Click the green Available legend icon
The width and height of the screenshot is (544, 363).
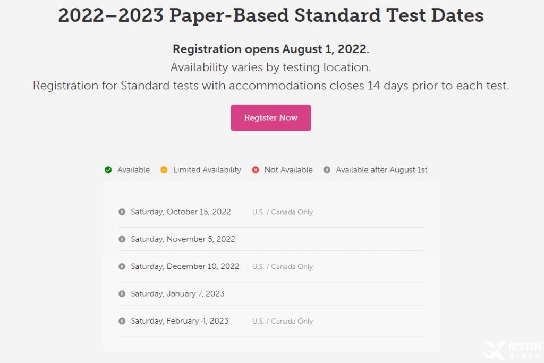click(108, 170)
